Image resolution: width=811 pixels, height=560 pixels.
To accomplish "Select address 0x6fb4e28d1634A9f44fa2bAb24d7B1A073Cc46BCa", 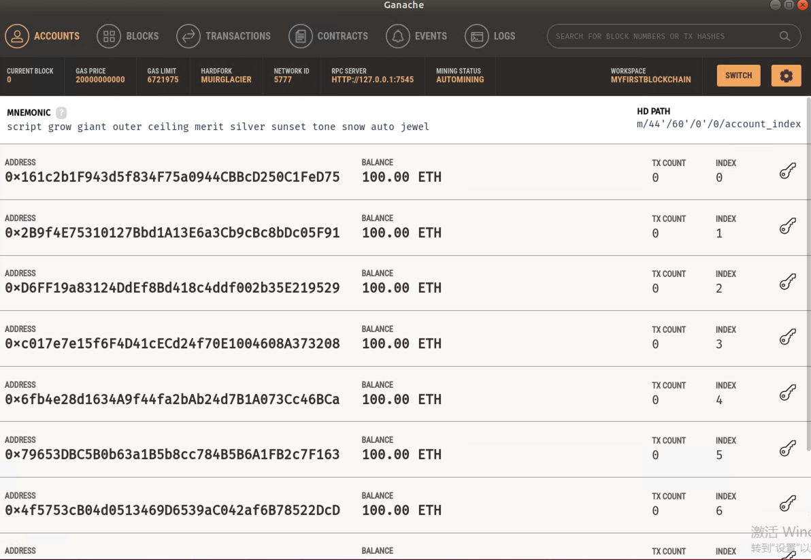I will point(172,399).
